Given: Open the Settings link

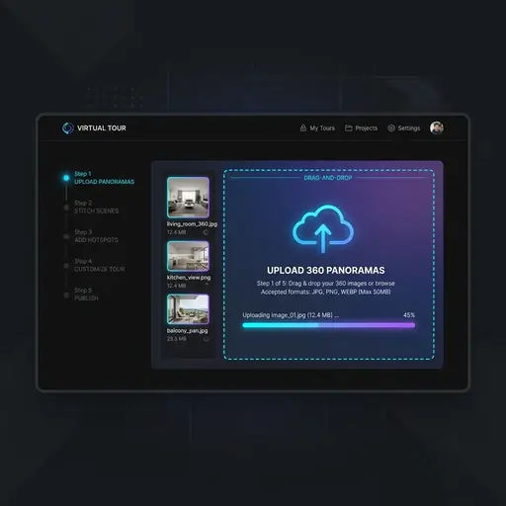Looking at the screenshot, I should tap(409, 128).
